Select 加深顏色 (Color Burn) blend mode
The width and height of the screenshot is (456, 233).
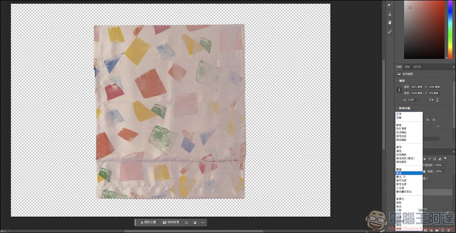coord(409,132)
